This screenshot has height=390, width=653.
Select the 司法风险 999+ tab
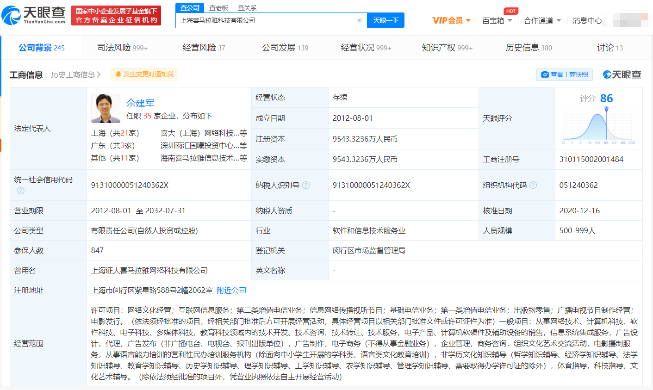point(123,48)
